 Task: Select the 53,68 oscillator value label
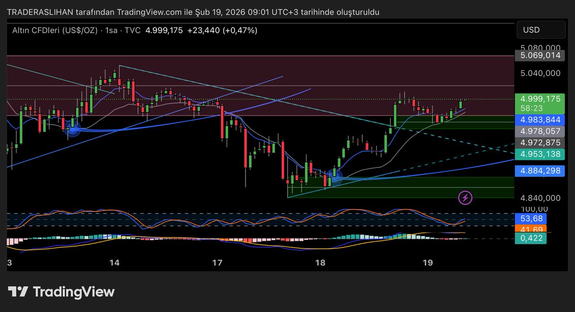(x=531, y=219)
